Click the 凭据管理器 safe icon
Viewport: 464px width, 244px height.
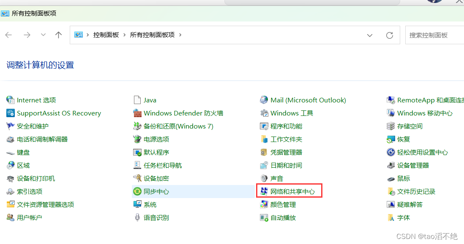pos(264,152)
